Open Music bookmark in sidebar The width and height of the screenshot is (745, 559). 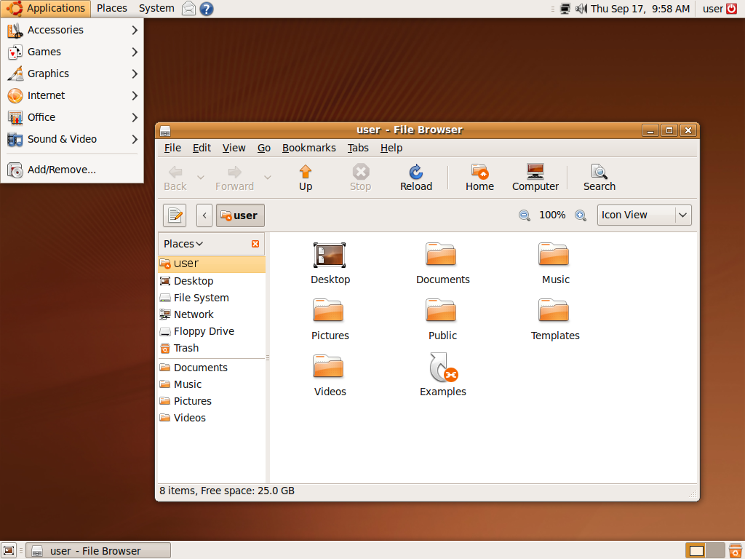[212, 384]
